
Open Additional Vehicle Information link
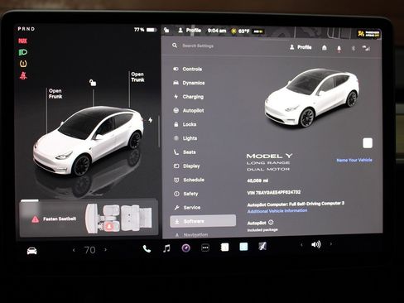click(277, 211)
